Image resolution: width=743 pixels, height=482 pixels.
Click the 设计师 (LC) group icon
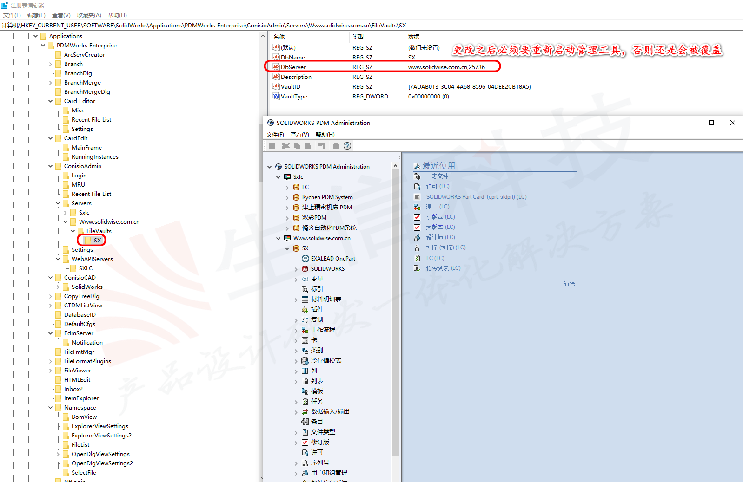tap(417, 238)
